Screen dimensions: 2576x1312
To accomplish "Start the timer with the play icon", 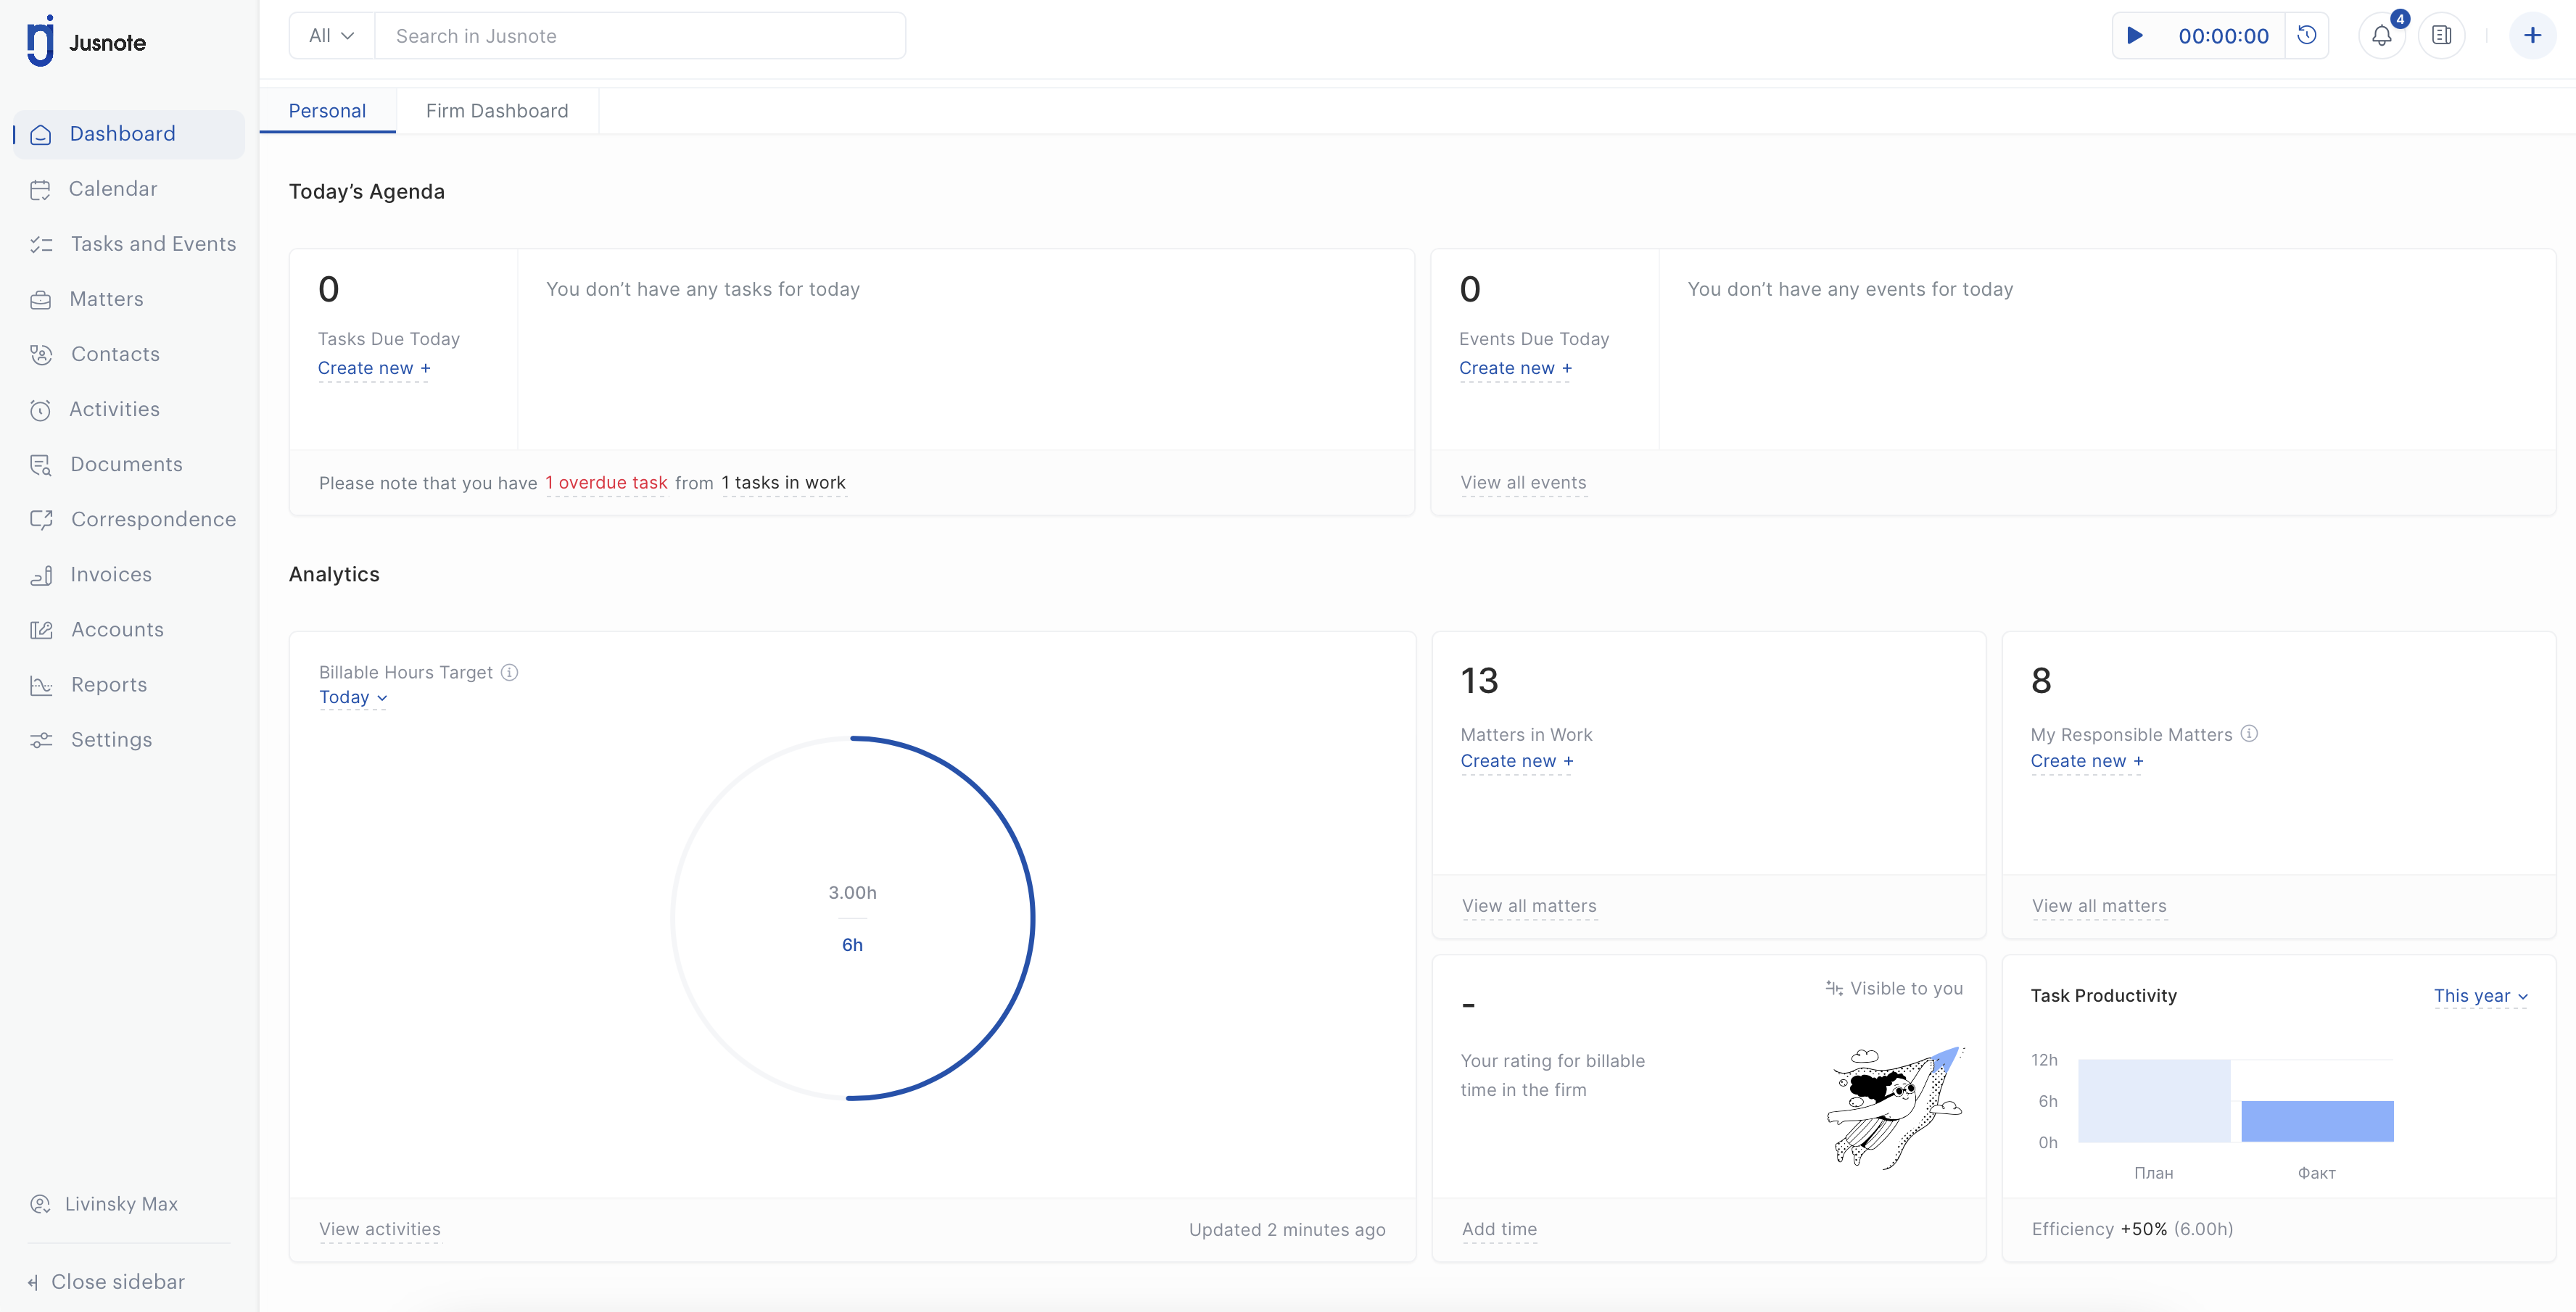I will 2135,36.
